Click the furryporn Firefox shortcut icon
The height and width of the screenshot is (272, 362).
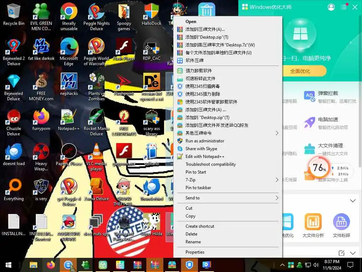pos(41,120)
